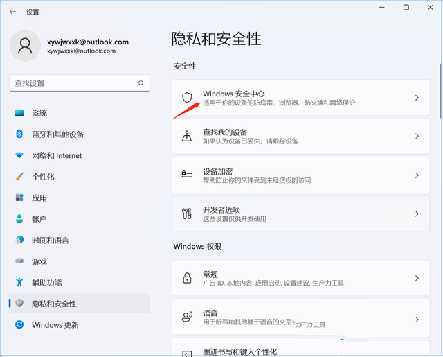Click the 帐户 person icon
The image size is (443, 357).
pos(19,218)
